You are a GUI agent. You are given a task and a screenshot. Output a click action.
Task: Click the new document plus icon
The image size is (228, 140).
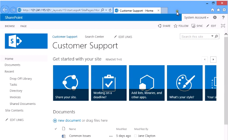point(55,120)
